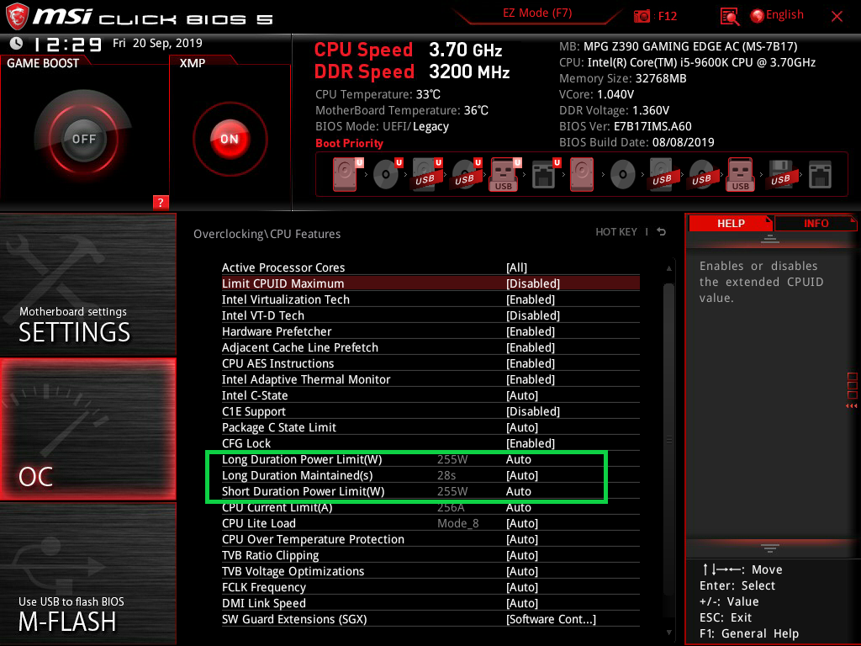Click the legacy USB key boot icon
Screen dimensions: 861x646
(x=741, y=174)
